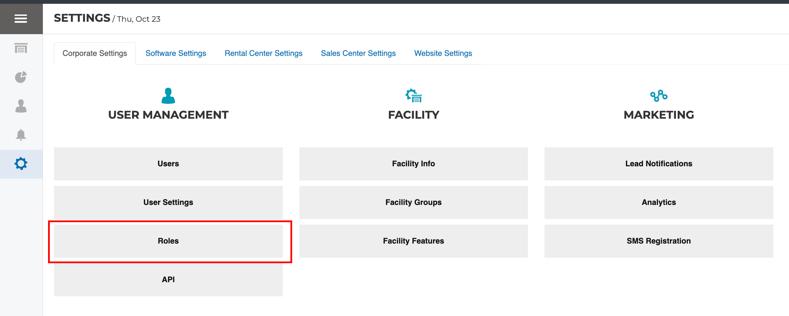Image resolution: width=789 pixels, height=316 pixels.
Task: Open the Rental Center Settings tab
Action: 263,53
